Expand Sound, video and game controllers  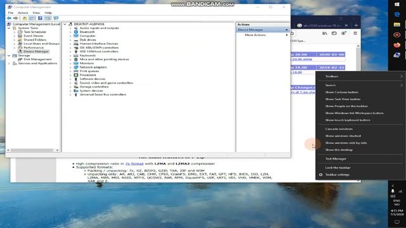pyautogui.click(x=70, y=83)
